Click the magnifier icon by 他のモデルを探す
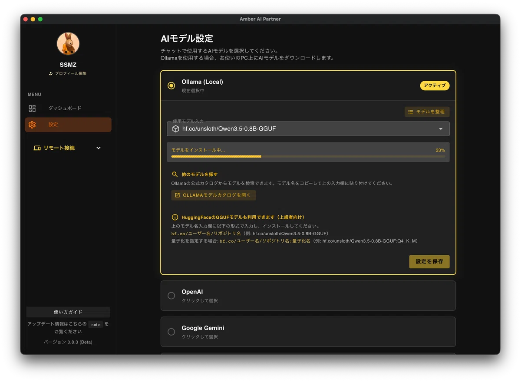This screenshot has height=382, width=521. pyautogui.click(x=175, y=174)
